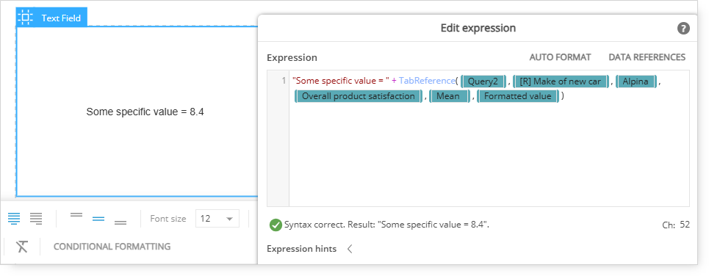
Task: Select the Formatted value token
Action: tap(518, 96)
